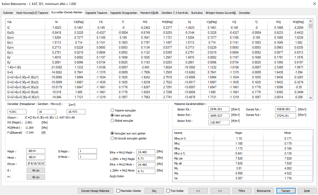Viewport: 318px width, 195px height.
Task: Choose En büyük sonuçları göster option
Action: pos(113,138)
